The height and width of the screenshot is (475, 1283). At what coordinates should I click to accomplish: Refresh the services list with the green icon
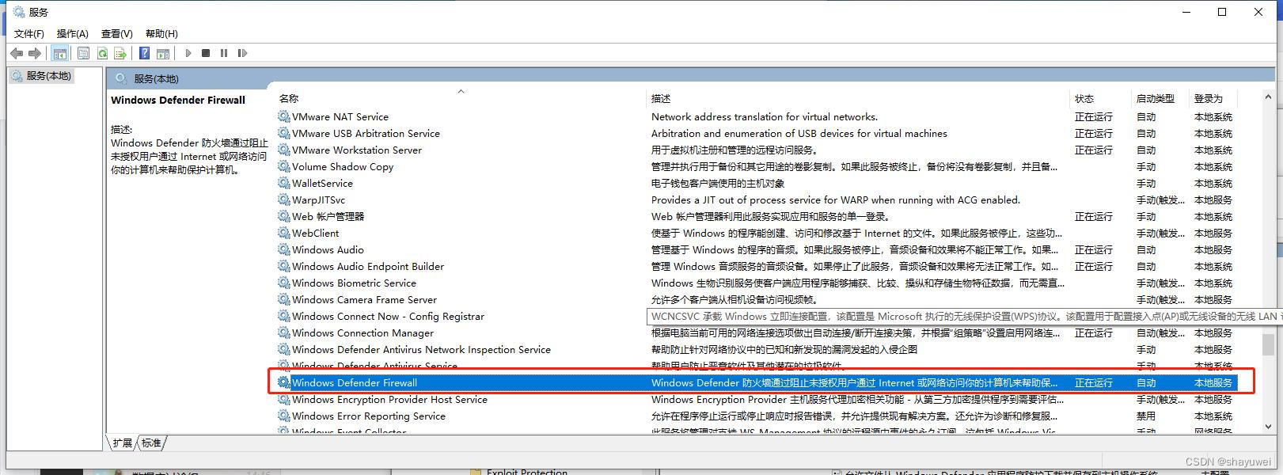pyautogui.click(x=102, y=53)
